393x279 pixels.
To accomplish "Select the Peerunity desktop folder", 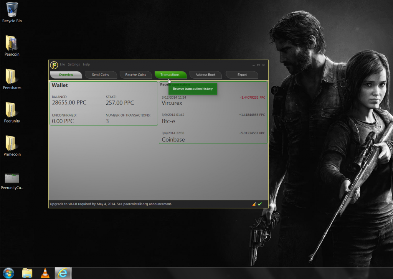I will pos(12,112).
